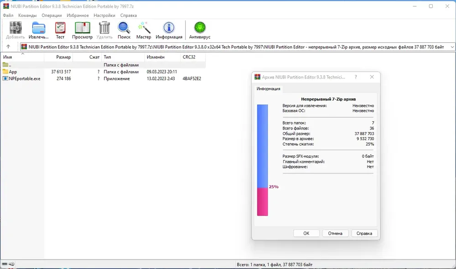Open the Файл menu
The width and height of the screenshot is (456, 269).
(x=8, y=16)
